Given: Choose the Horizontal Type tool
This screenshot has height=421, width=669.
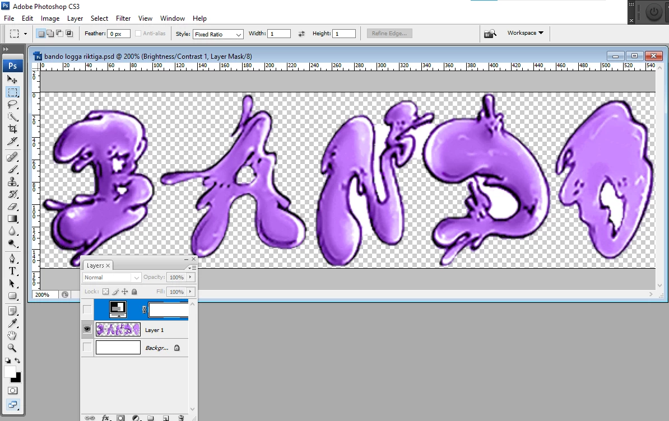Looking at the screenshot, I should click(x=12, y=271).
